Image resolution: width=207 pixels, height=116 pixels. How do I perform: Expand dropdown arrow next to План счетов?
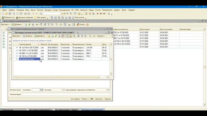pyautogui.click(x=86, y=18)
